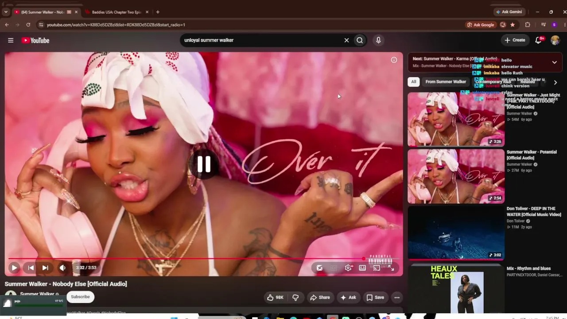Switch to the Summer Walker browser tab
The width and height of the screenshot is (567, 319).
tap(43, 12)
